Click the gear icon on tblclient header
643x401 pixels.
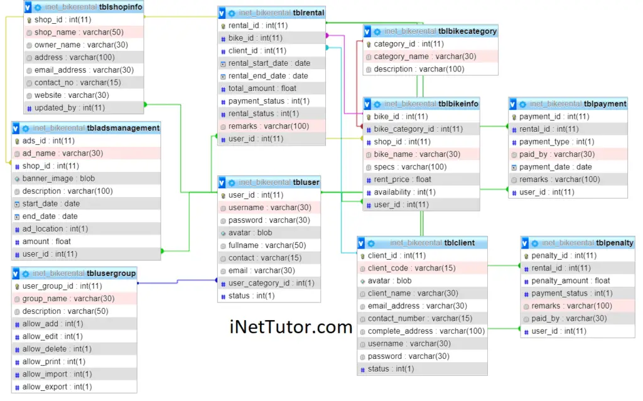(371, 243)
